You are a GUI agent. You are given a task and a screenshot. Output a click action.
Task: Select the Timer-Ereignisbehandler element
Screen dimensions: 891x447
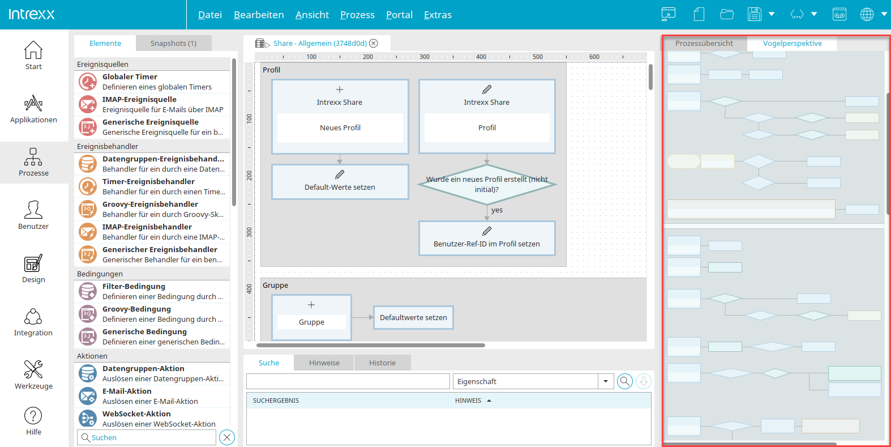point(152,186)
